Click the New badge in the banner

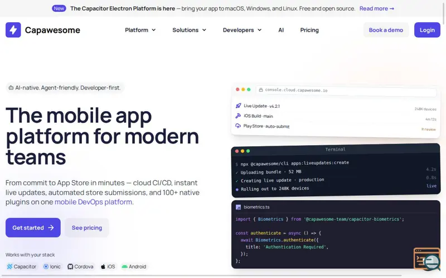[59, 8]
